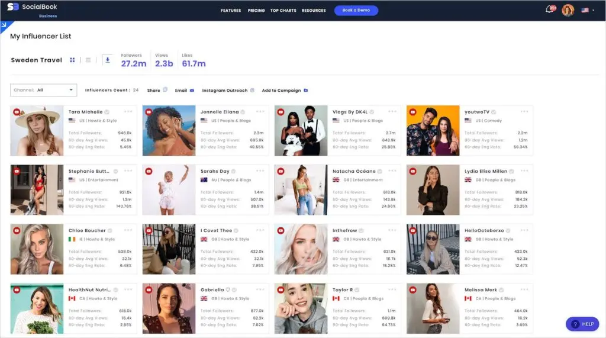
Task: Click the Share copy icon
Action: (166, 90)
